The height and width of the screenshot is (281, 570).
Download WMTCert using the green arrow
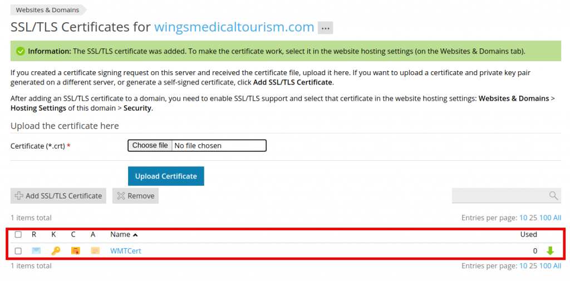[550, 251]
